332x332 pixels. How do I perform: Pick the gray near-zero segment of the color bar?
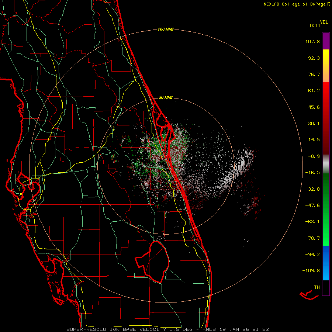[326, 164]
